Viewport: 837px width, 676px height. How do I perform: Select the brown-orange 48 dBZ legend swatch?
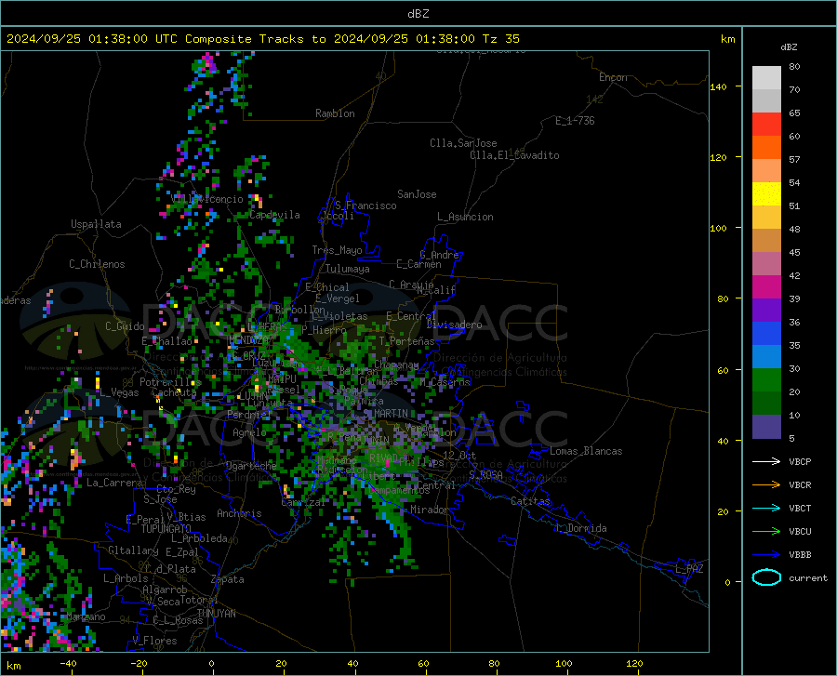tap(766, 240)
